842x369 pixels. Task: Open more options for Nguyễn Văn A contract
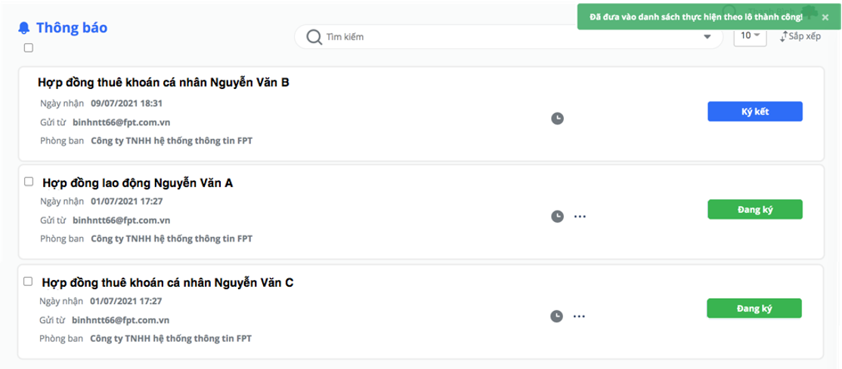pos(580,217)
